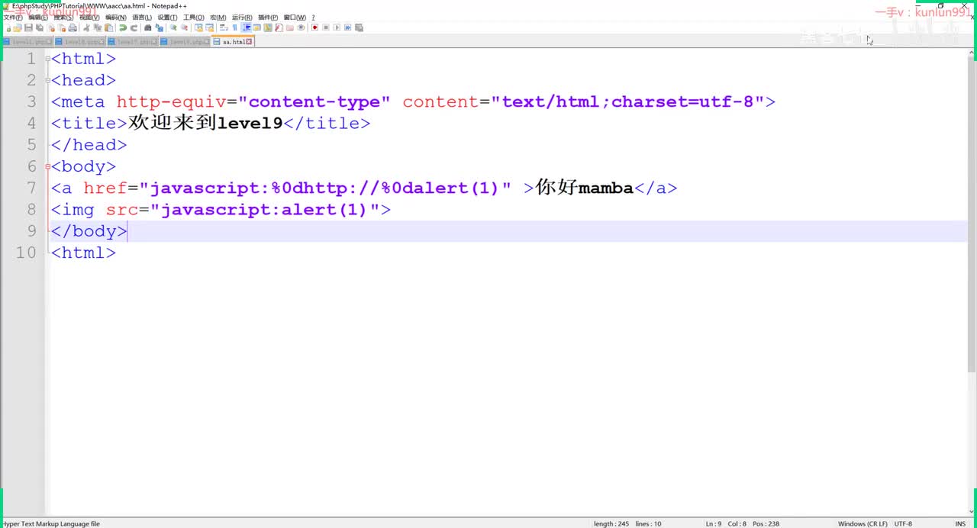Open the 视图(V) menu

(x=89, y=17)
